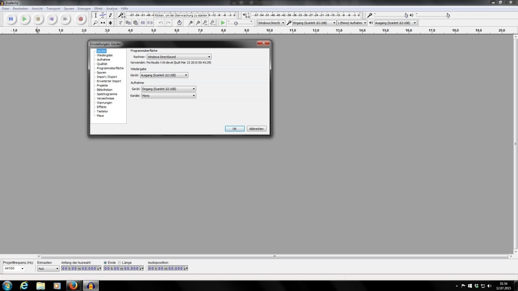The height and width of the screenshot is (291, 518).
Task: Click the Redo arrow icon
Action: coord(168,23)
